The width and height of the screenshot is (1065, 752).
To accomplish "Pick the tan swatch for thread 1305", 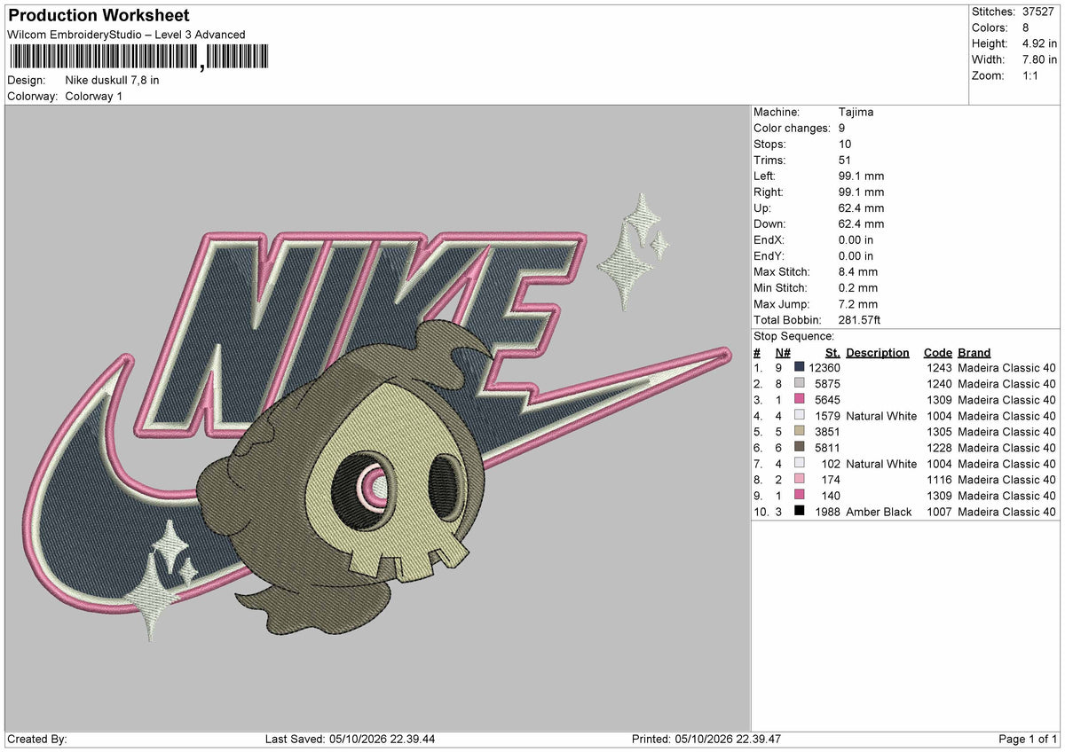I will coord(800,432).
